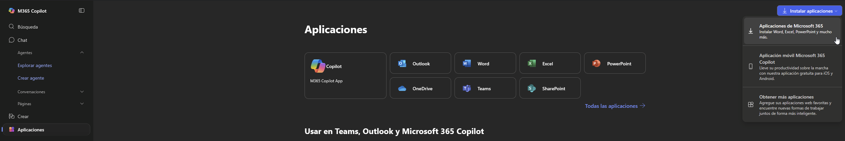Open the Teams app tile
845x141 pixels.
tap(485, 88)
